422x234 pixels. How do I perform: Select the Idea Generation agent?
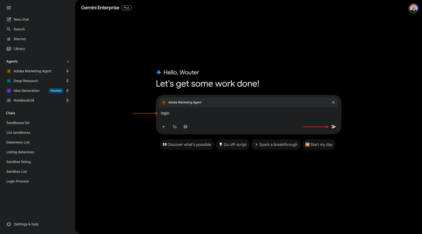(26, 91)
